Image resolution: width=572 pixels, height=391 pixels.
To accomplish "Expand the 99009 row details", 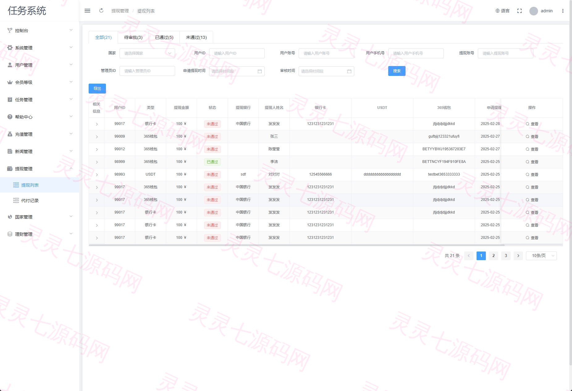I will pos(97,137).
